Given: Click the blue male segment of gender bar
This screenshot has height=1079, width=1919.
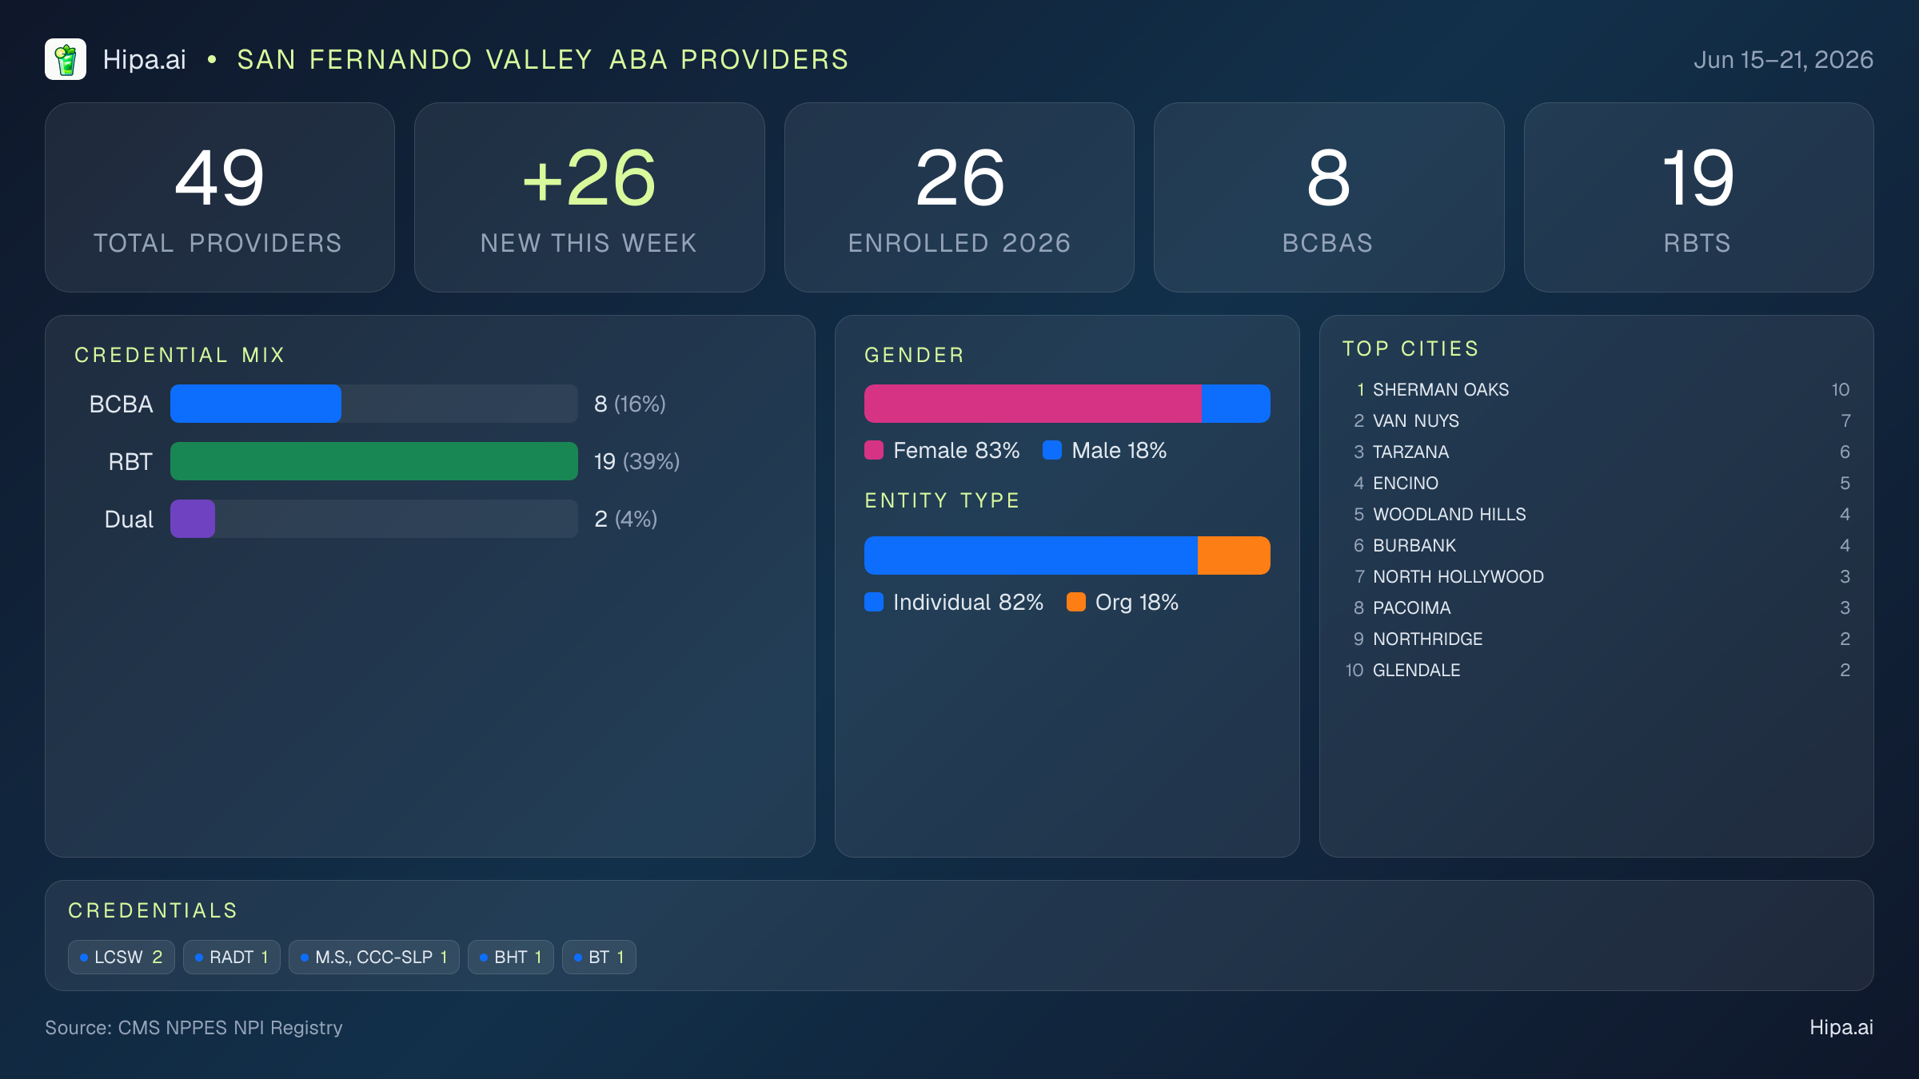Looking at the screenshot, I should (x=1236, y=404).
